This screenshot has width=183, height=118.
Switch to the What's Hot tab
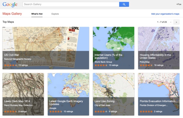point(37,14)
